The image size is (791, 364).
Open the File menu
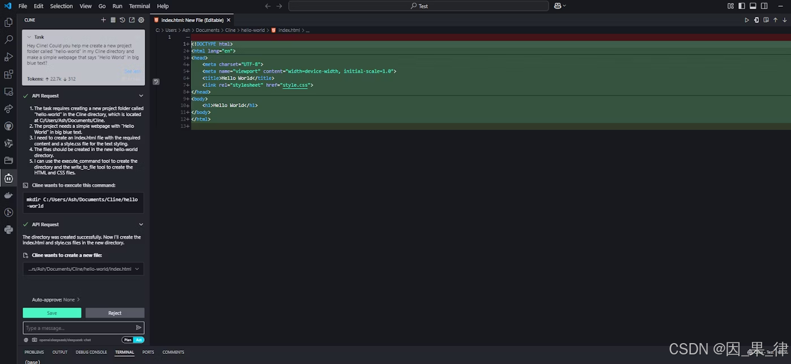click(x=23, y=6)
